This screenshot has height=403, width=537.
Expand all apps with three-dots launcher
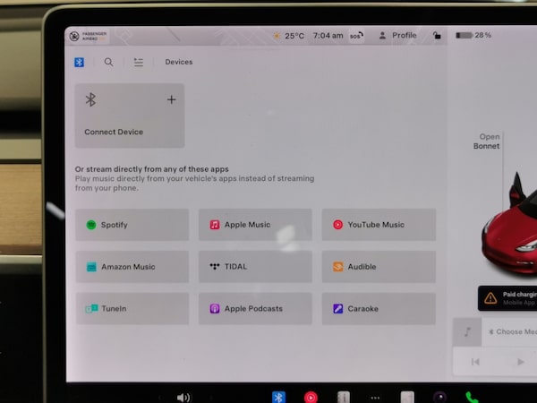point(375,397)
